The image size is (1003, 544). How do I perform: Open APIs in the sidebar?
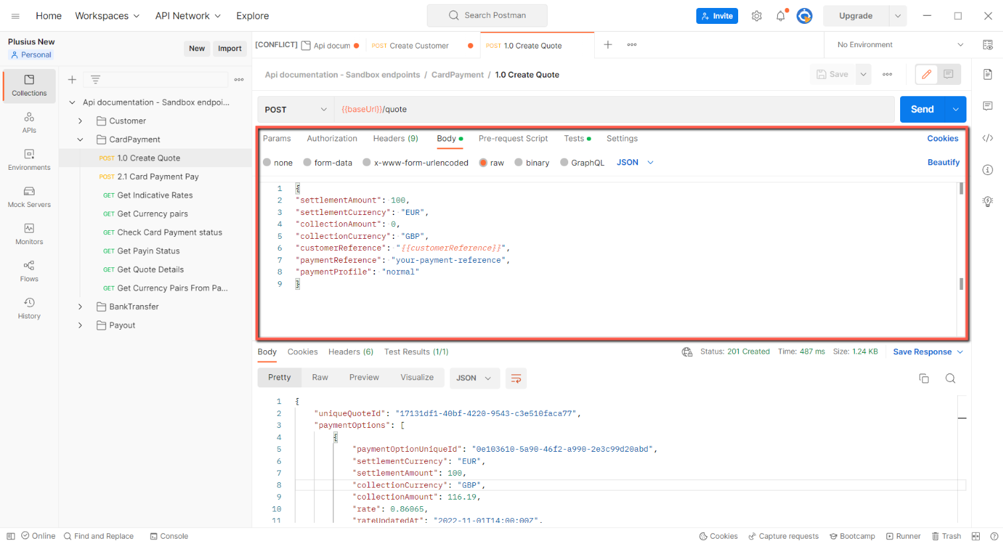click(x=29, y=123)
